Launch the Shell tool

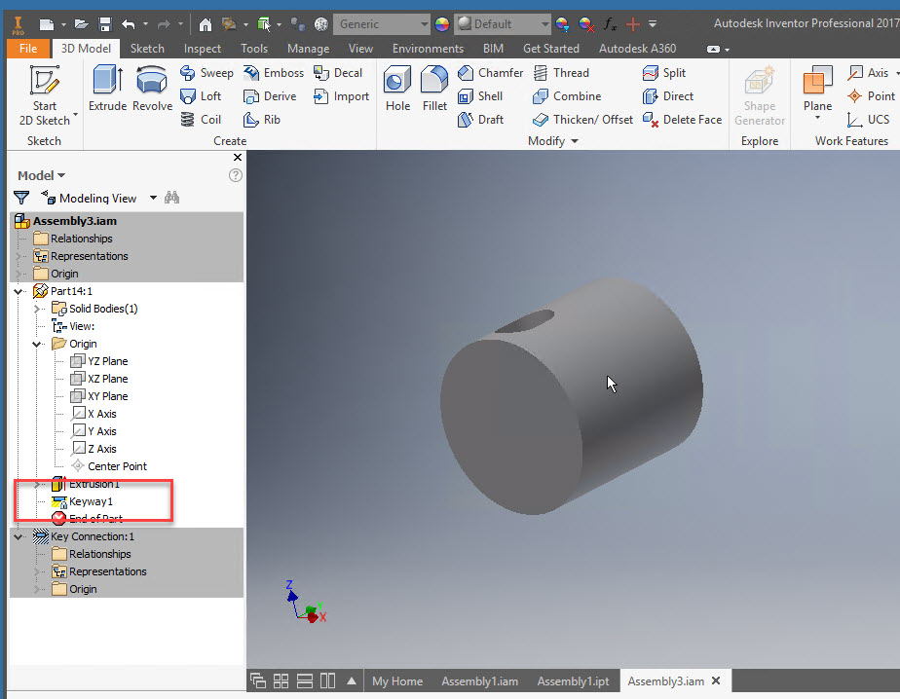(x=485, y=95)
